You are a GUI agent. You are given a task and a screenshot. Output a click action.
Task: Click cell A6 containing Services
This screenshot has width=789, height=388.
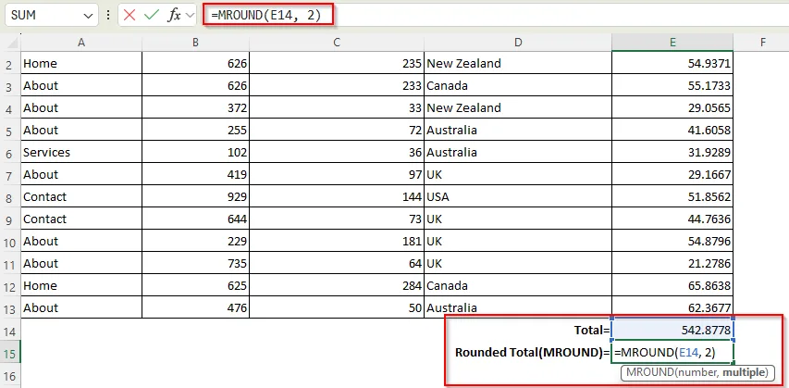pos(81,152)
